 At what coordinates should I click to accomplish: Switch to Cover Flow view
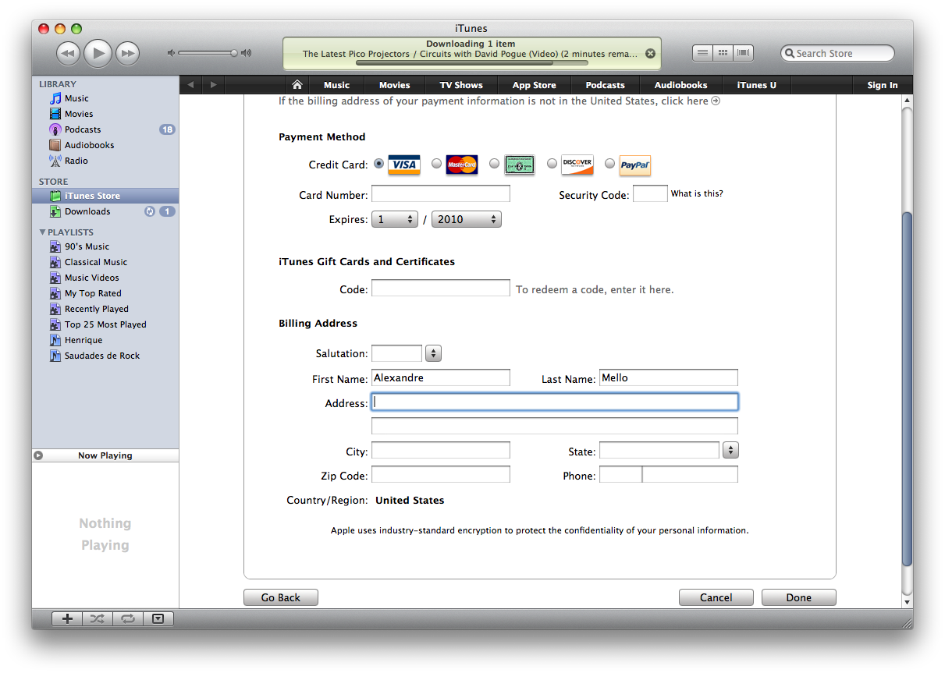pyautogui.click(x=743, y=53)
